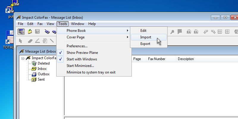Choose Import from Phone Book submenu

146,37
